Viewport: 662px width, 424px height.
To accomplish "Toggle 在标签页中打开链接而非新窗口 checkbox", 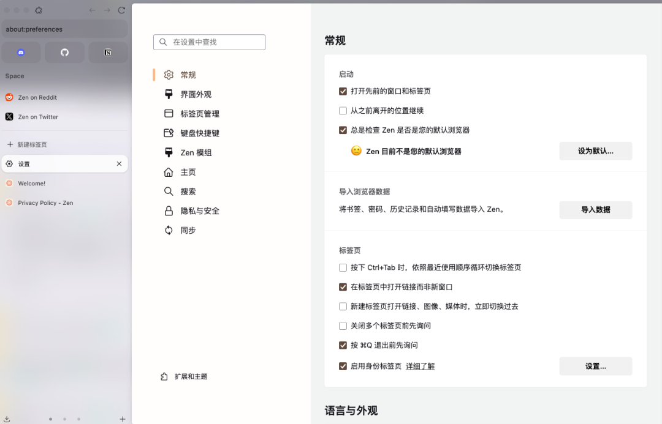I will pyautogui.click(x=343, y=287).
